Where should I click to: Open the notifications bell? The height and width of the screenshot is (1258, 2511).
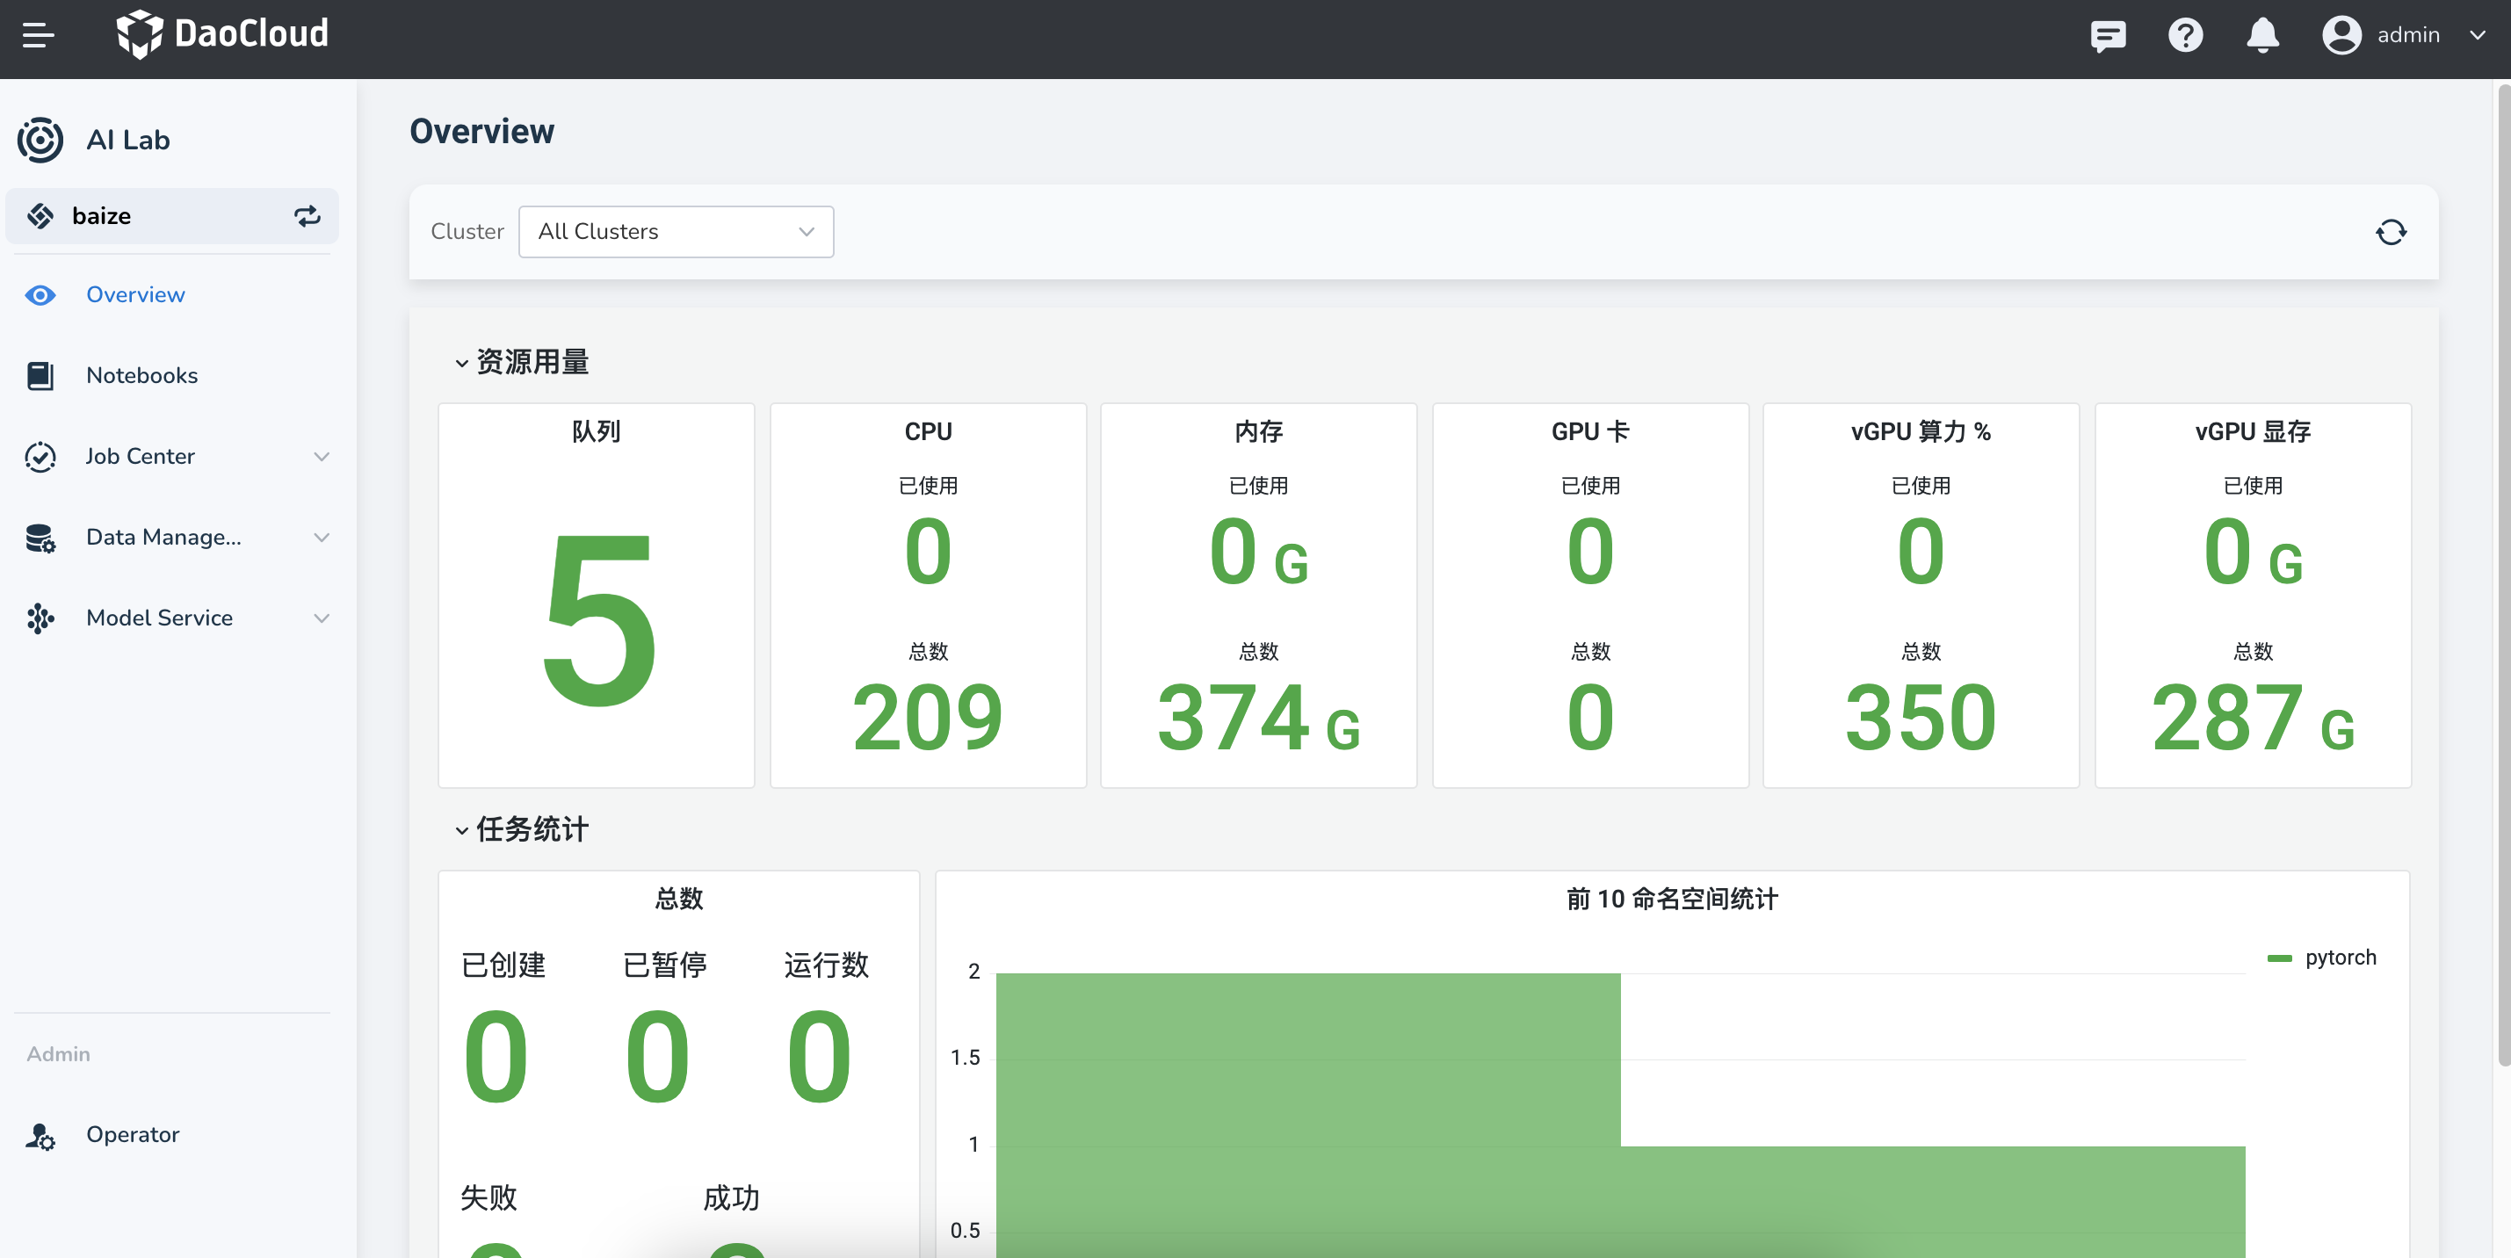[x=2261, y=36]
